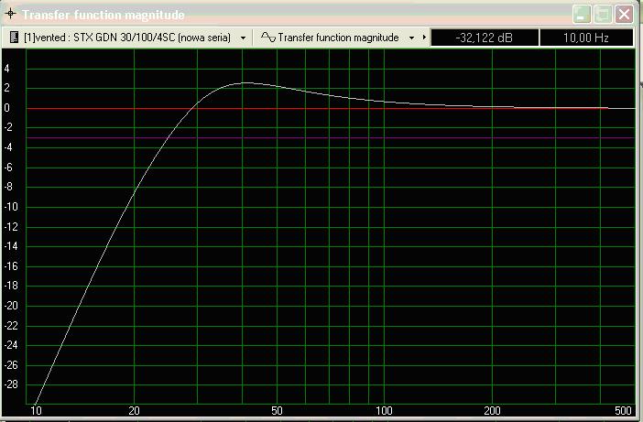Open the vented STX GDN 30/100/4SC box dropdown arrow

243,38
